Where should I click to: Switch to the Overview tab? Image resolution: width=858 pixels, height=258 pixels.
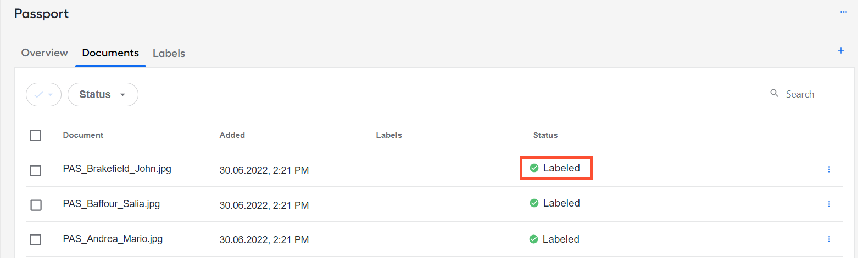click(x=44, y=53)
